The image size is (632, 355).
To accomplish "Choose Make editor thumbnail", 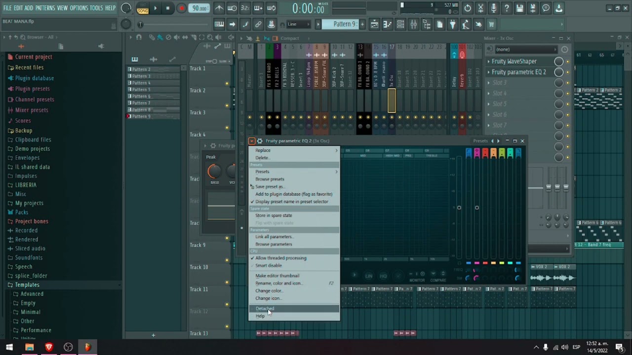I will (294, 276).
